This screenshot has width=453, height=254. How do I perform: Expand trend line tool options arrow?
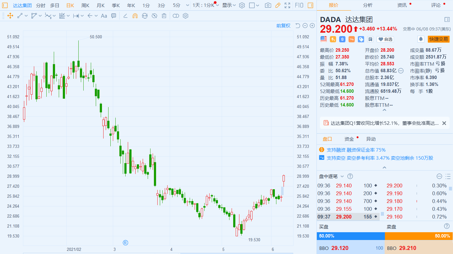tap(26, 16)
